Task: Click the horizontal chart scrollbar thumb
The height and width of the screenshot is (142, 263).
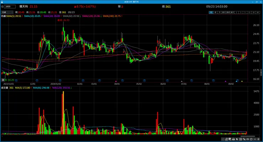Action: coord(248,136)
